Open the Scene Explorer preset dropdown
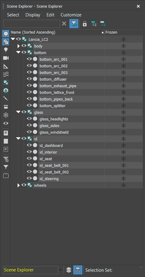The height and width of the screenshot is (277, 145). point(60,270)
